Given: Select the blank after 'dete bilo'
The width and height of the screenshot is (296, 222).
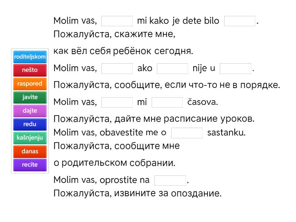Looking at the screenshot, I should (x=240, y=21).
